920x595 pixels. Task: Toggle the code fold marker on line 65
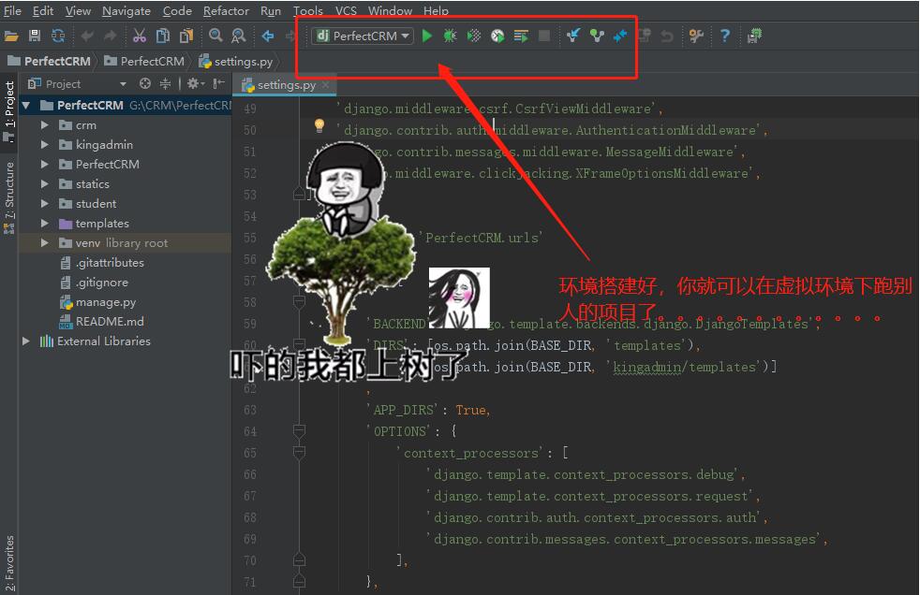299,454
